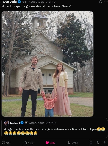Open the @fan_bact handle link

point(37,123)
